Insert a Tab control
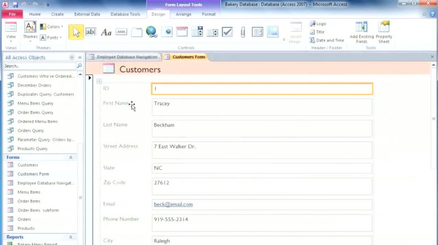Screen dimensions: 438x245 [137, 32]
